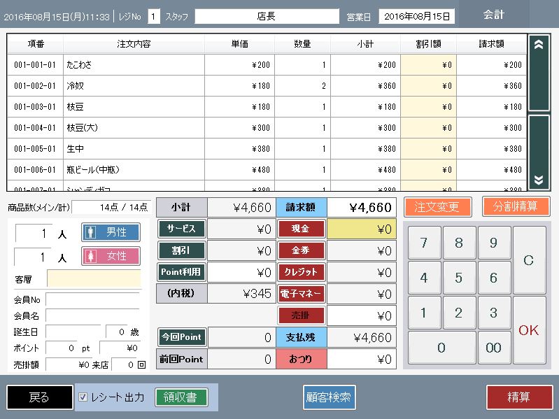Select the 冷奴 order row
Image resolution: width=559 pixels, height=419 pixels.
point(267,86)
